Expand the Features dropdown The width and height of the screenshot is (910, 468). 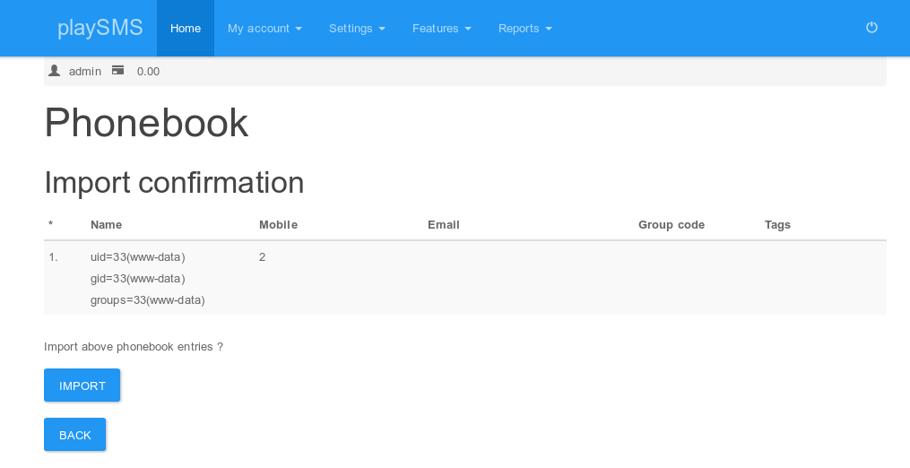tap(441, 29)
